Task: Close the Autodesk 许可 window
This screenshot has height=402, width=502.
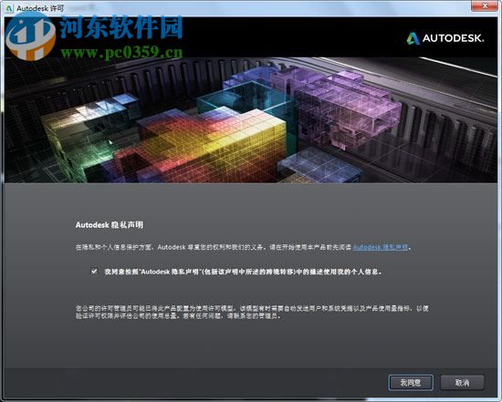Action: (x=485, y=5)
